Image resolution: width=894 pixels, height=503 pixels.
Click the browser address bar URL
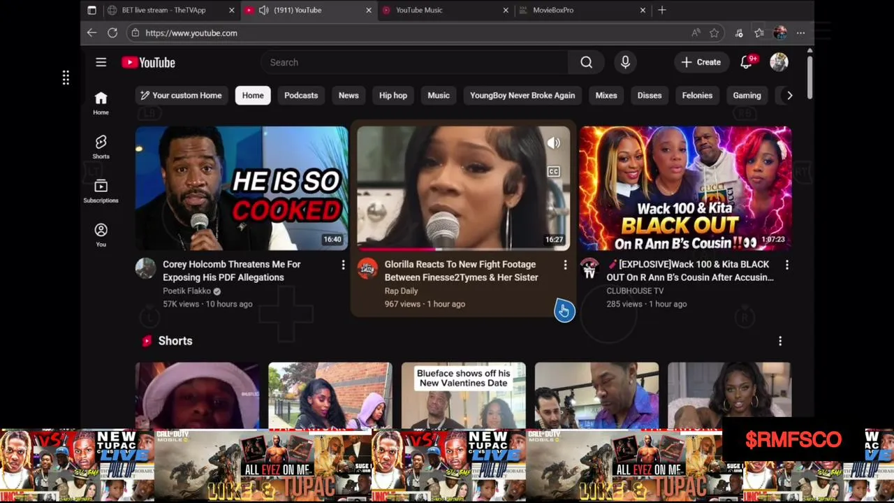tap(191, 33)
